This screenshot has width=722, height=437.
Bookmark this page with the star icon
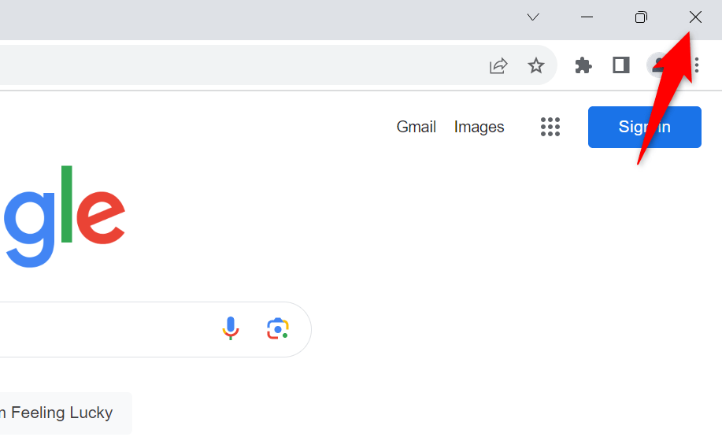536,66
